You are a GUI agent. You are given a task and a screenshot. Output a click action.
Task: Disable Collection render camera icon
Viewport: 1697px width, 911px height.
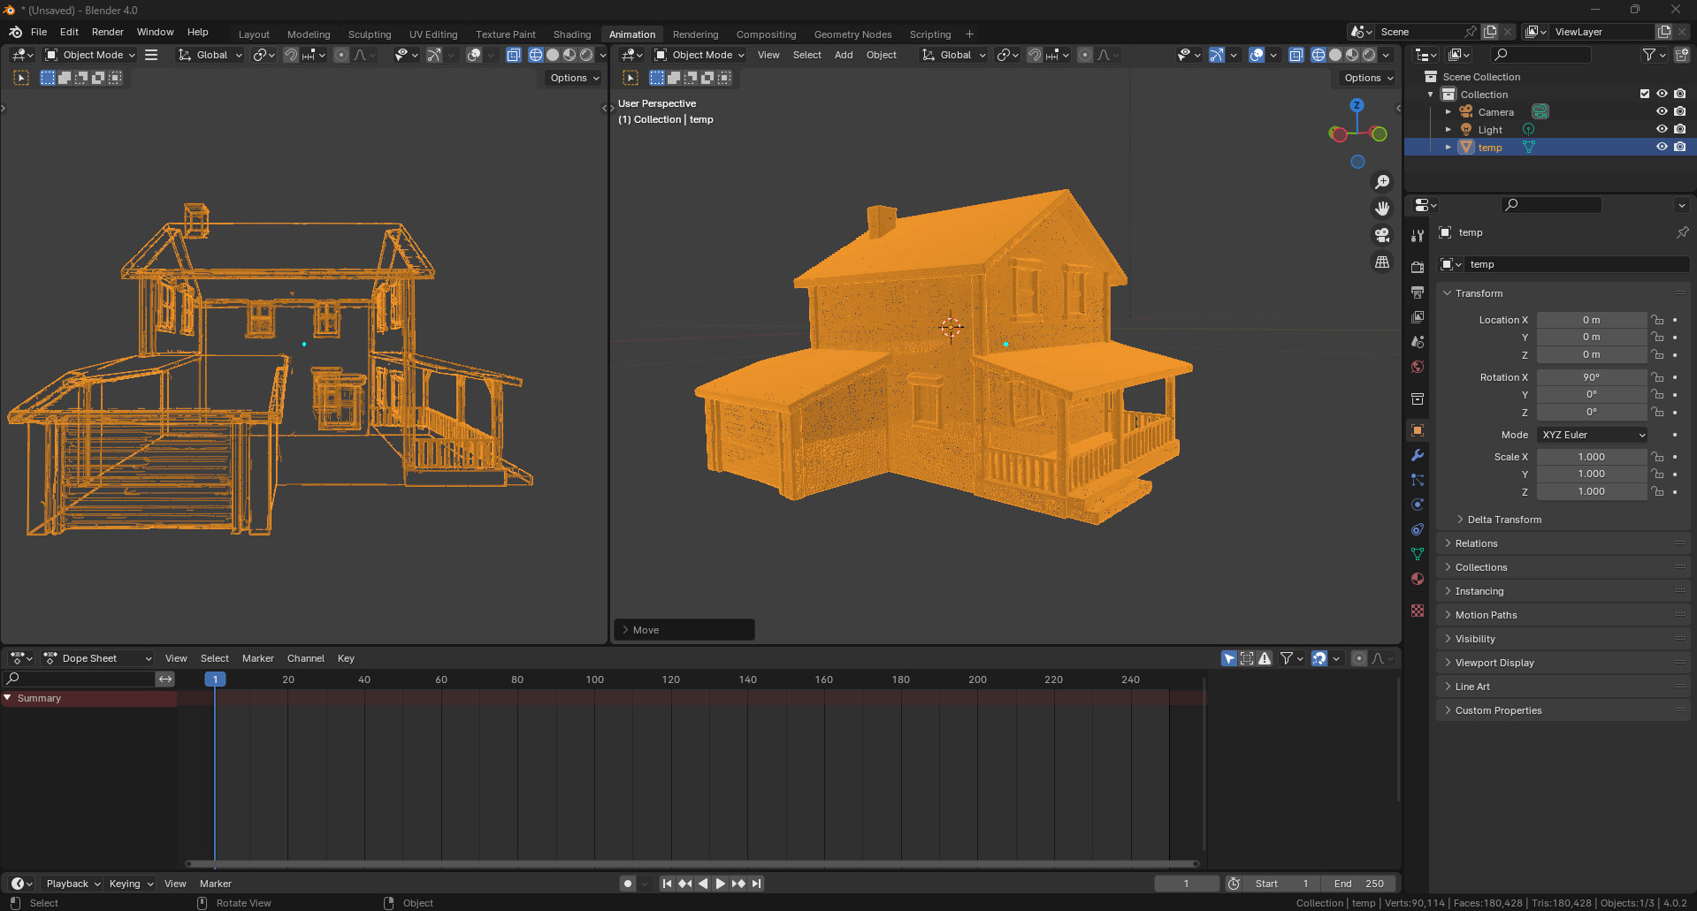tap(1679, 94)
